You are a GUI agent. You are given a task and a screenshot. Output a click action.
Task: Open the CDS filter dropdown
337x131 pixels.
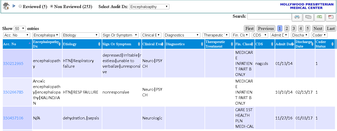point(260,35)
